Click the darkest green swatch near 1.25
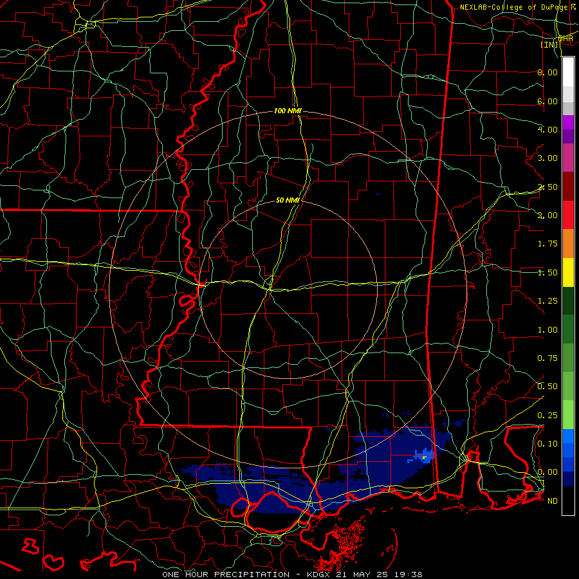579x579 pixels. tap(568, 300)
